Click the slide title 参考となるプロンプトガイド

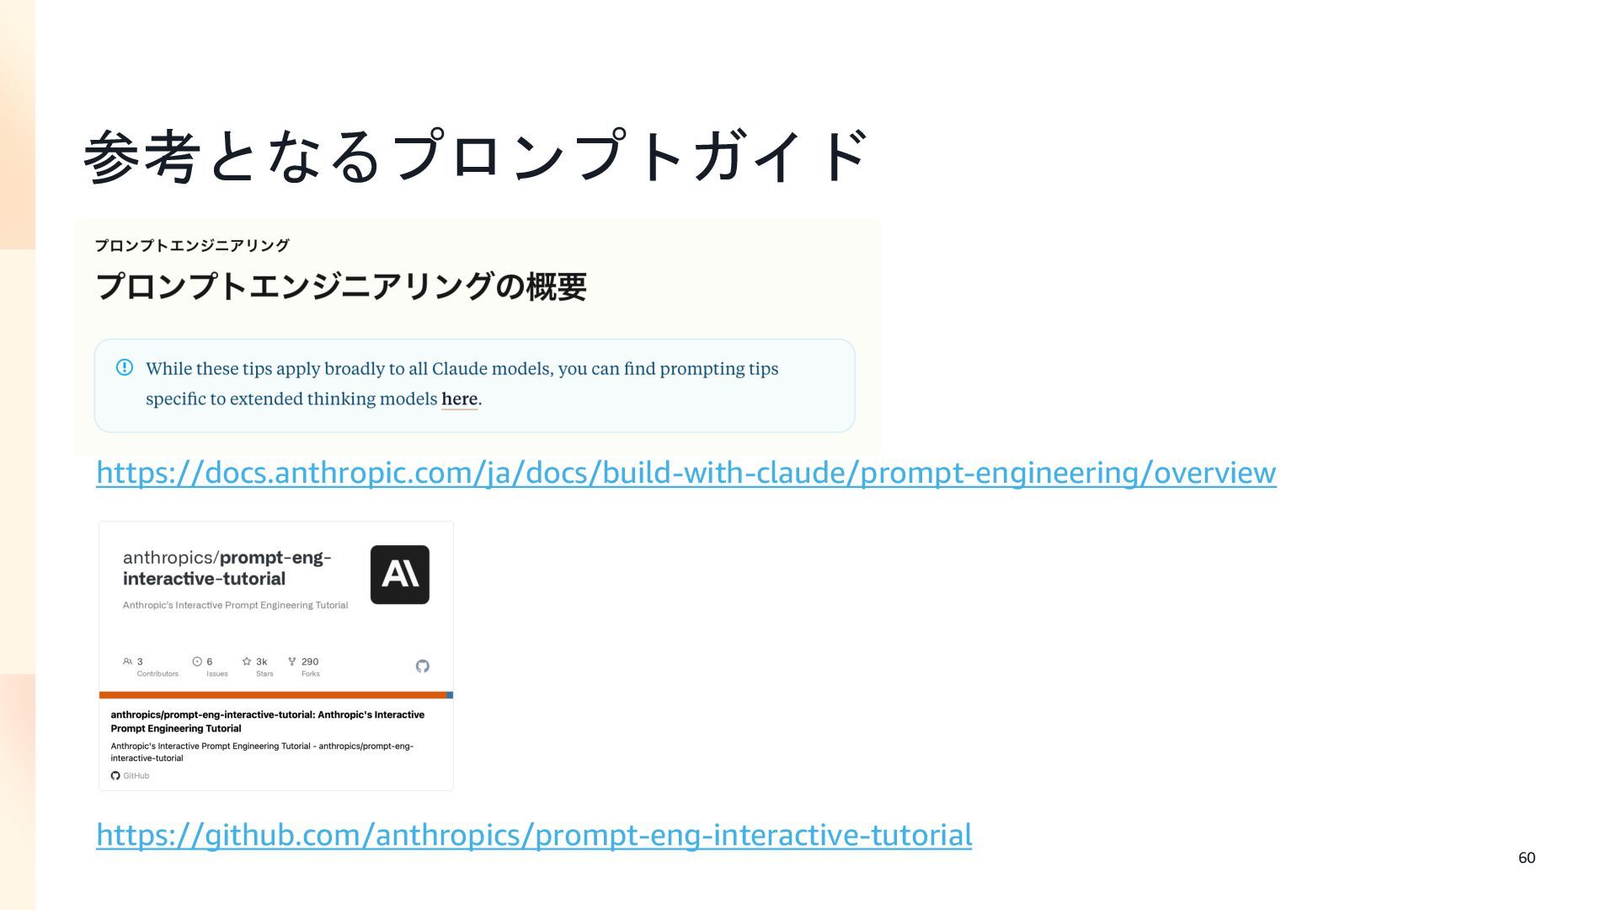tap(476, 157)
